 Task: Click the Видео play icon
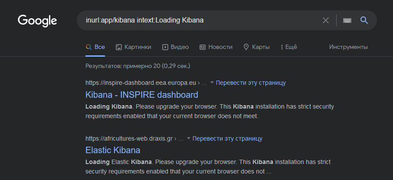click(x=165, y=47)
